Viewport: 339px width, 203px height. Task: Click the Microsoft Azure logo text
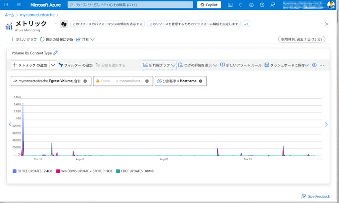click(45, 5)
